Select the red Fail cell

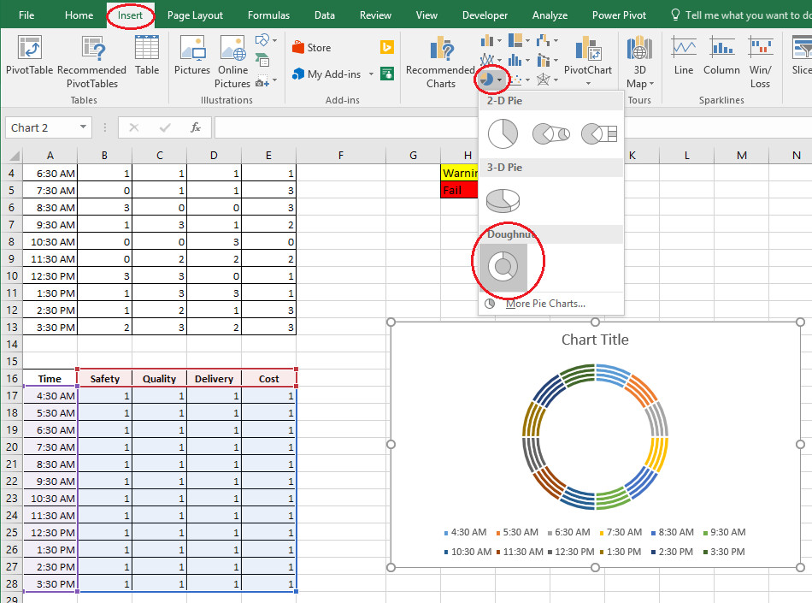(459, 190)
